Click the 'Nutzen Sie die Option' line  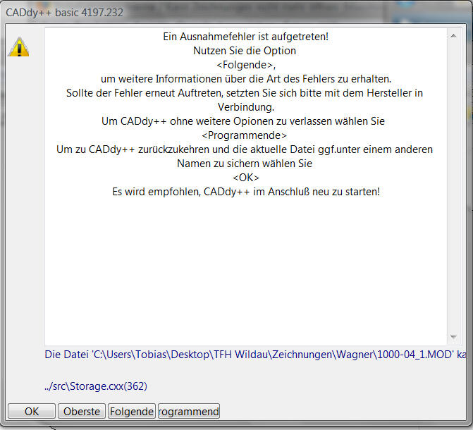[245, 51]
